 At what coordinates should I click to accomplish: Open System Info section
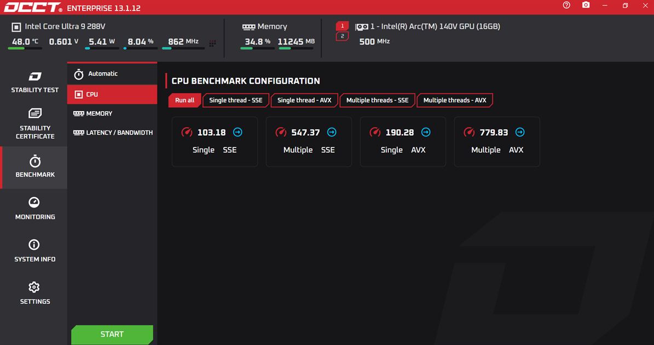[x=34, y=251]
